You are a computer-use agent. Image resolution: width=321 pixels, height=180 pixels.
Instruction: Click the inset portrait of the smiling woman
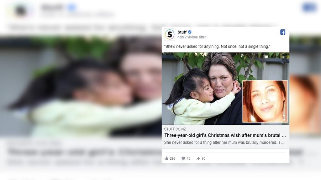coord(265,102)
